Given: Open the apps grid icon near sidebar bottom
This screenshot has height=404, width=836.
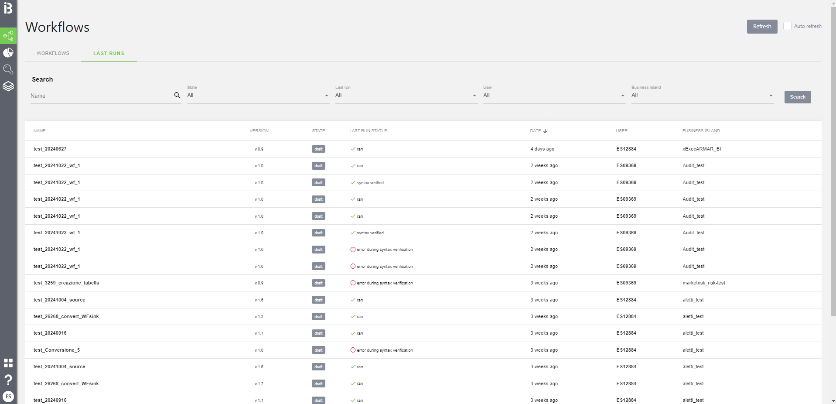Looking at the screenshot, I should [x=8, y=363].
